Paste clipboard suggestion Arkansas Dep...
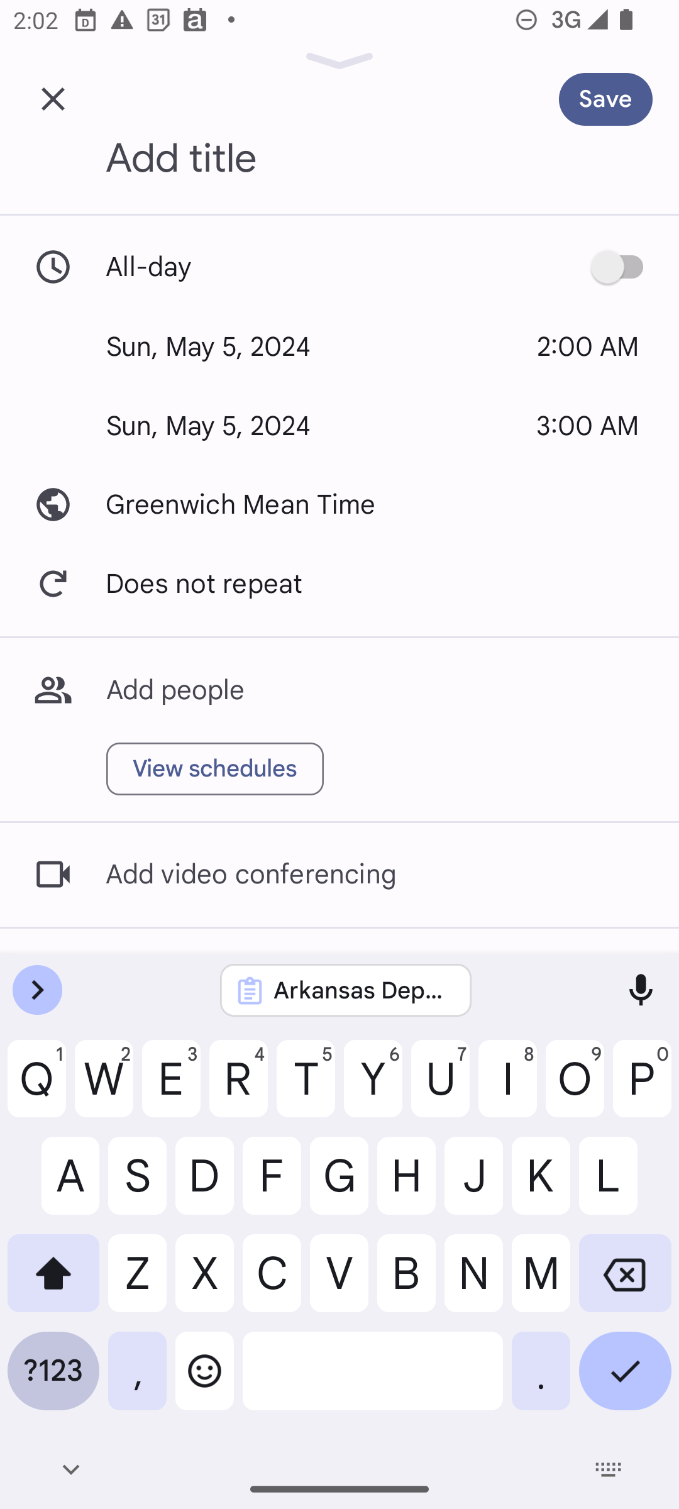This screenshot has width=679, height=1509. point(346,990)
